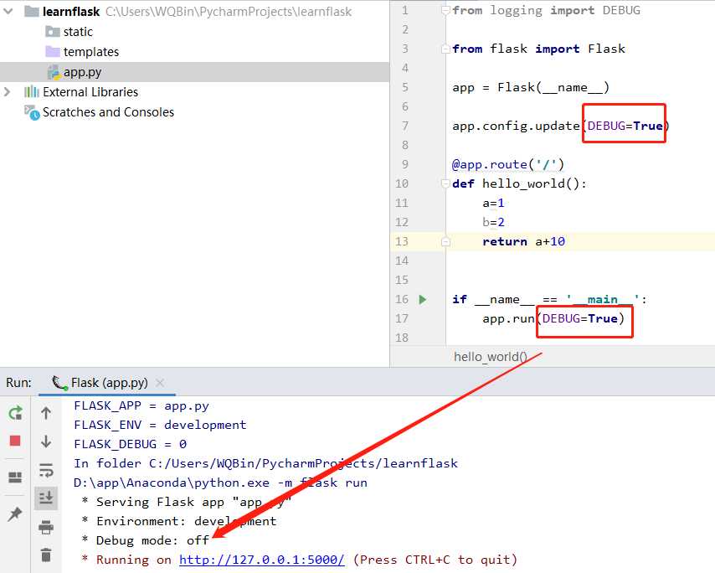Print the console output
The image size is (715, 573).
[46, 527]
